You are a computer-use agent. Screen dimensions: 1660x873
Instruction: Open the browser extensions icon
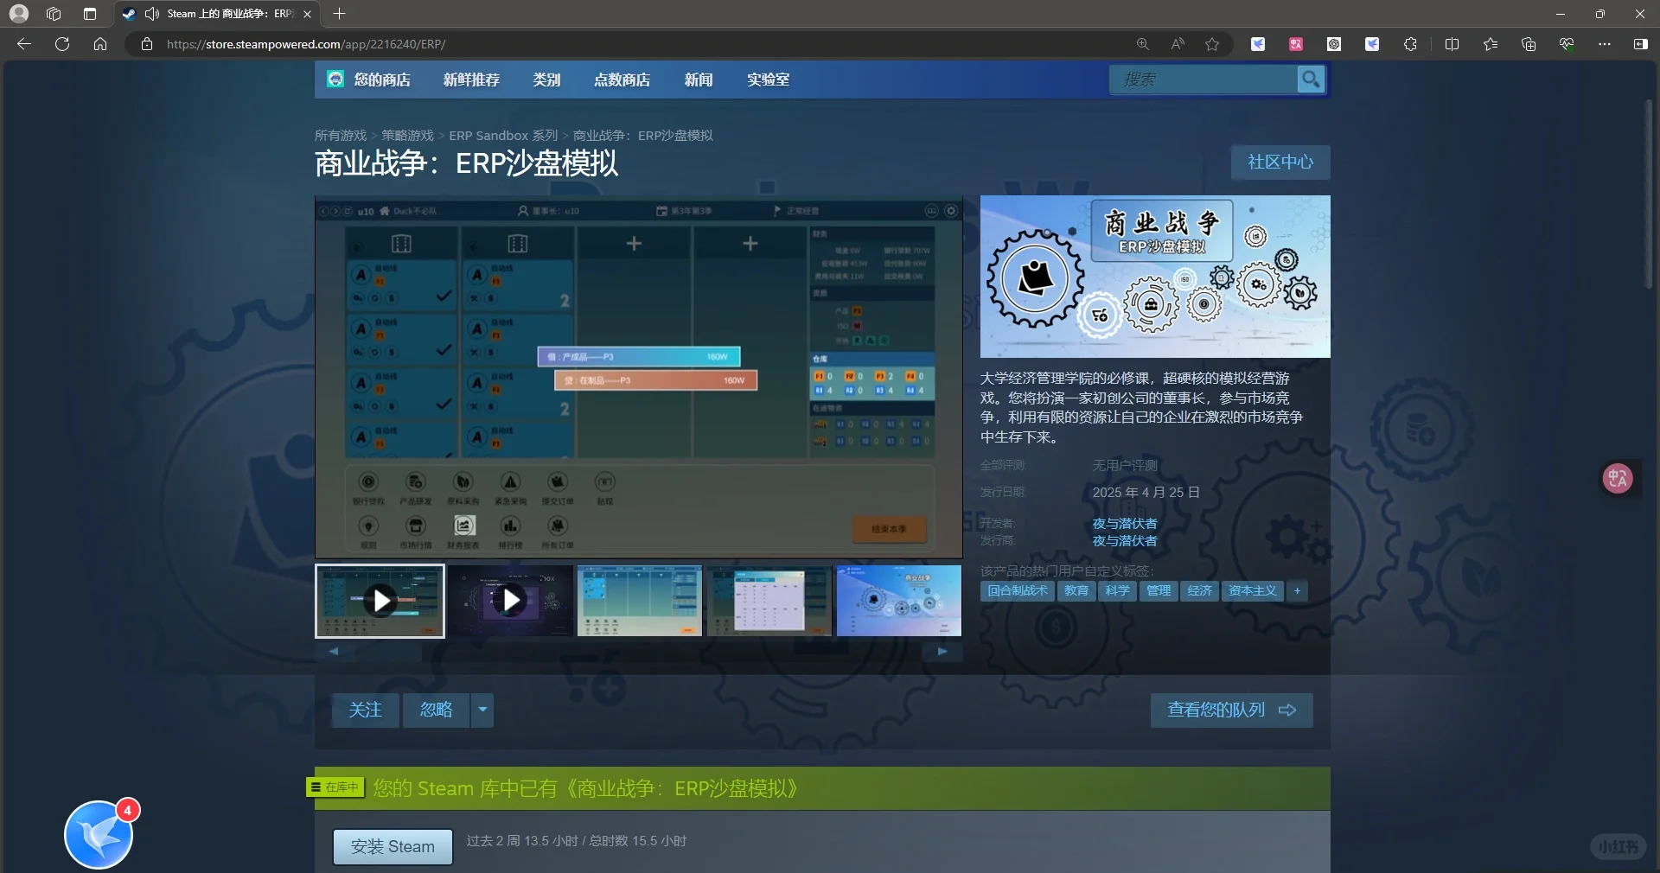[x=1410, y=44]
